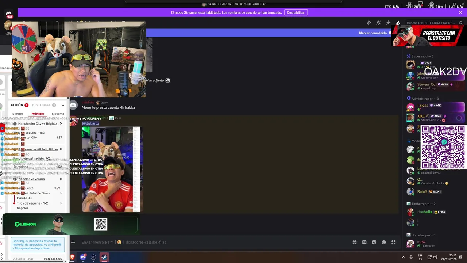Remove Tiros de esquina Nápoles sub-selection
Screen dimensions: 467x263
pos(61,203)
